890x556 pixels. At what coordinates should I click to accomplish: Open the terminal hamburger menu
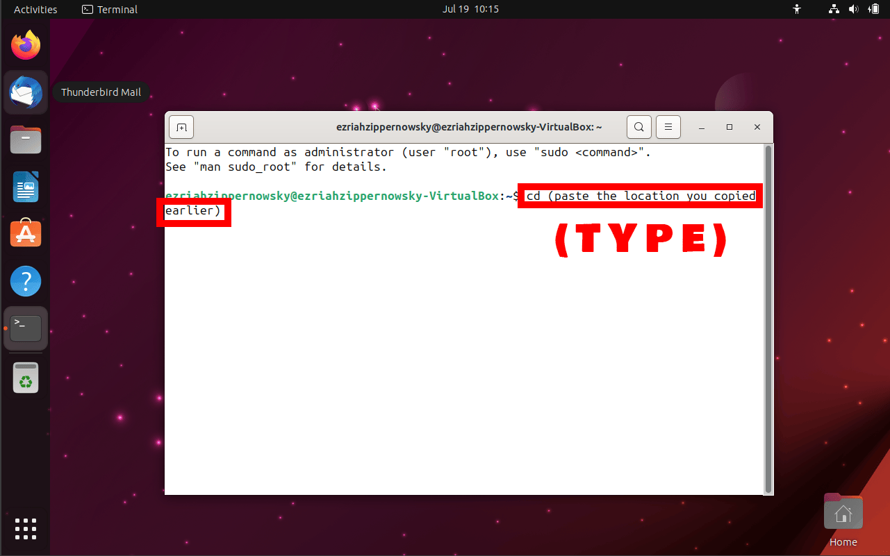tap(668, 127)
